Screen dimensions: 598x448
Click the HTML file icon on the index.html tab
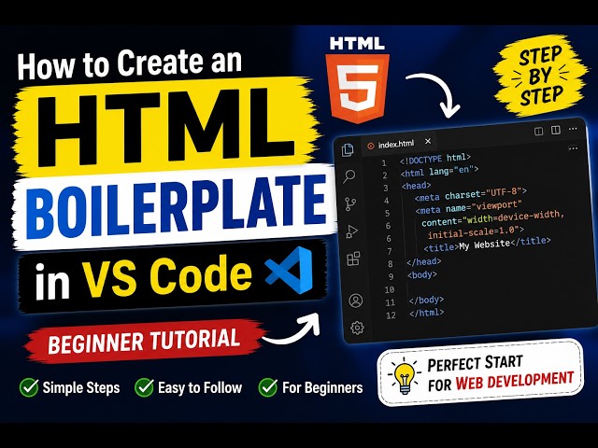370,146
